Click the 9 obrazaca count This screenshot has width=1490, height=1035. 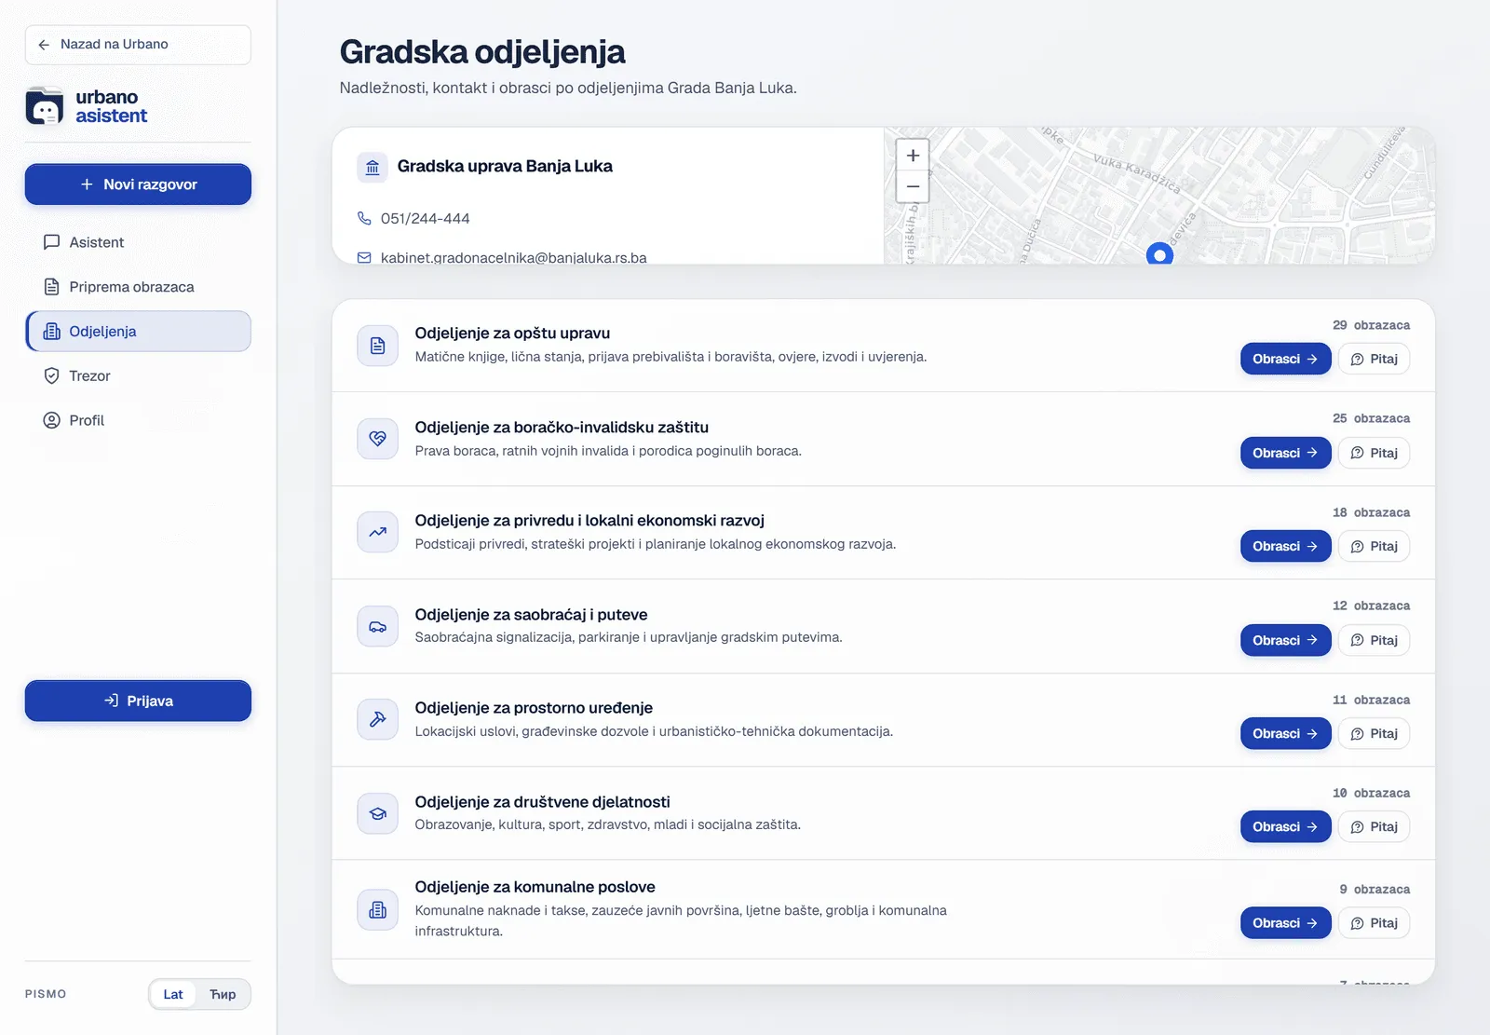(x=1375, y=890)
